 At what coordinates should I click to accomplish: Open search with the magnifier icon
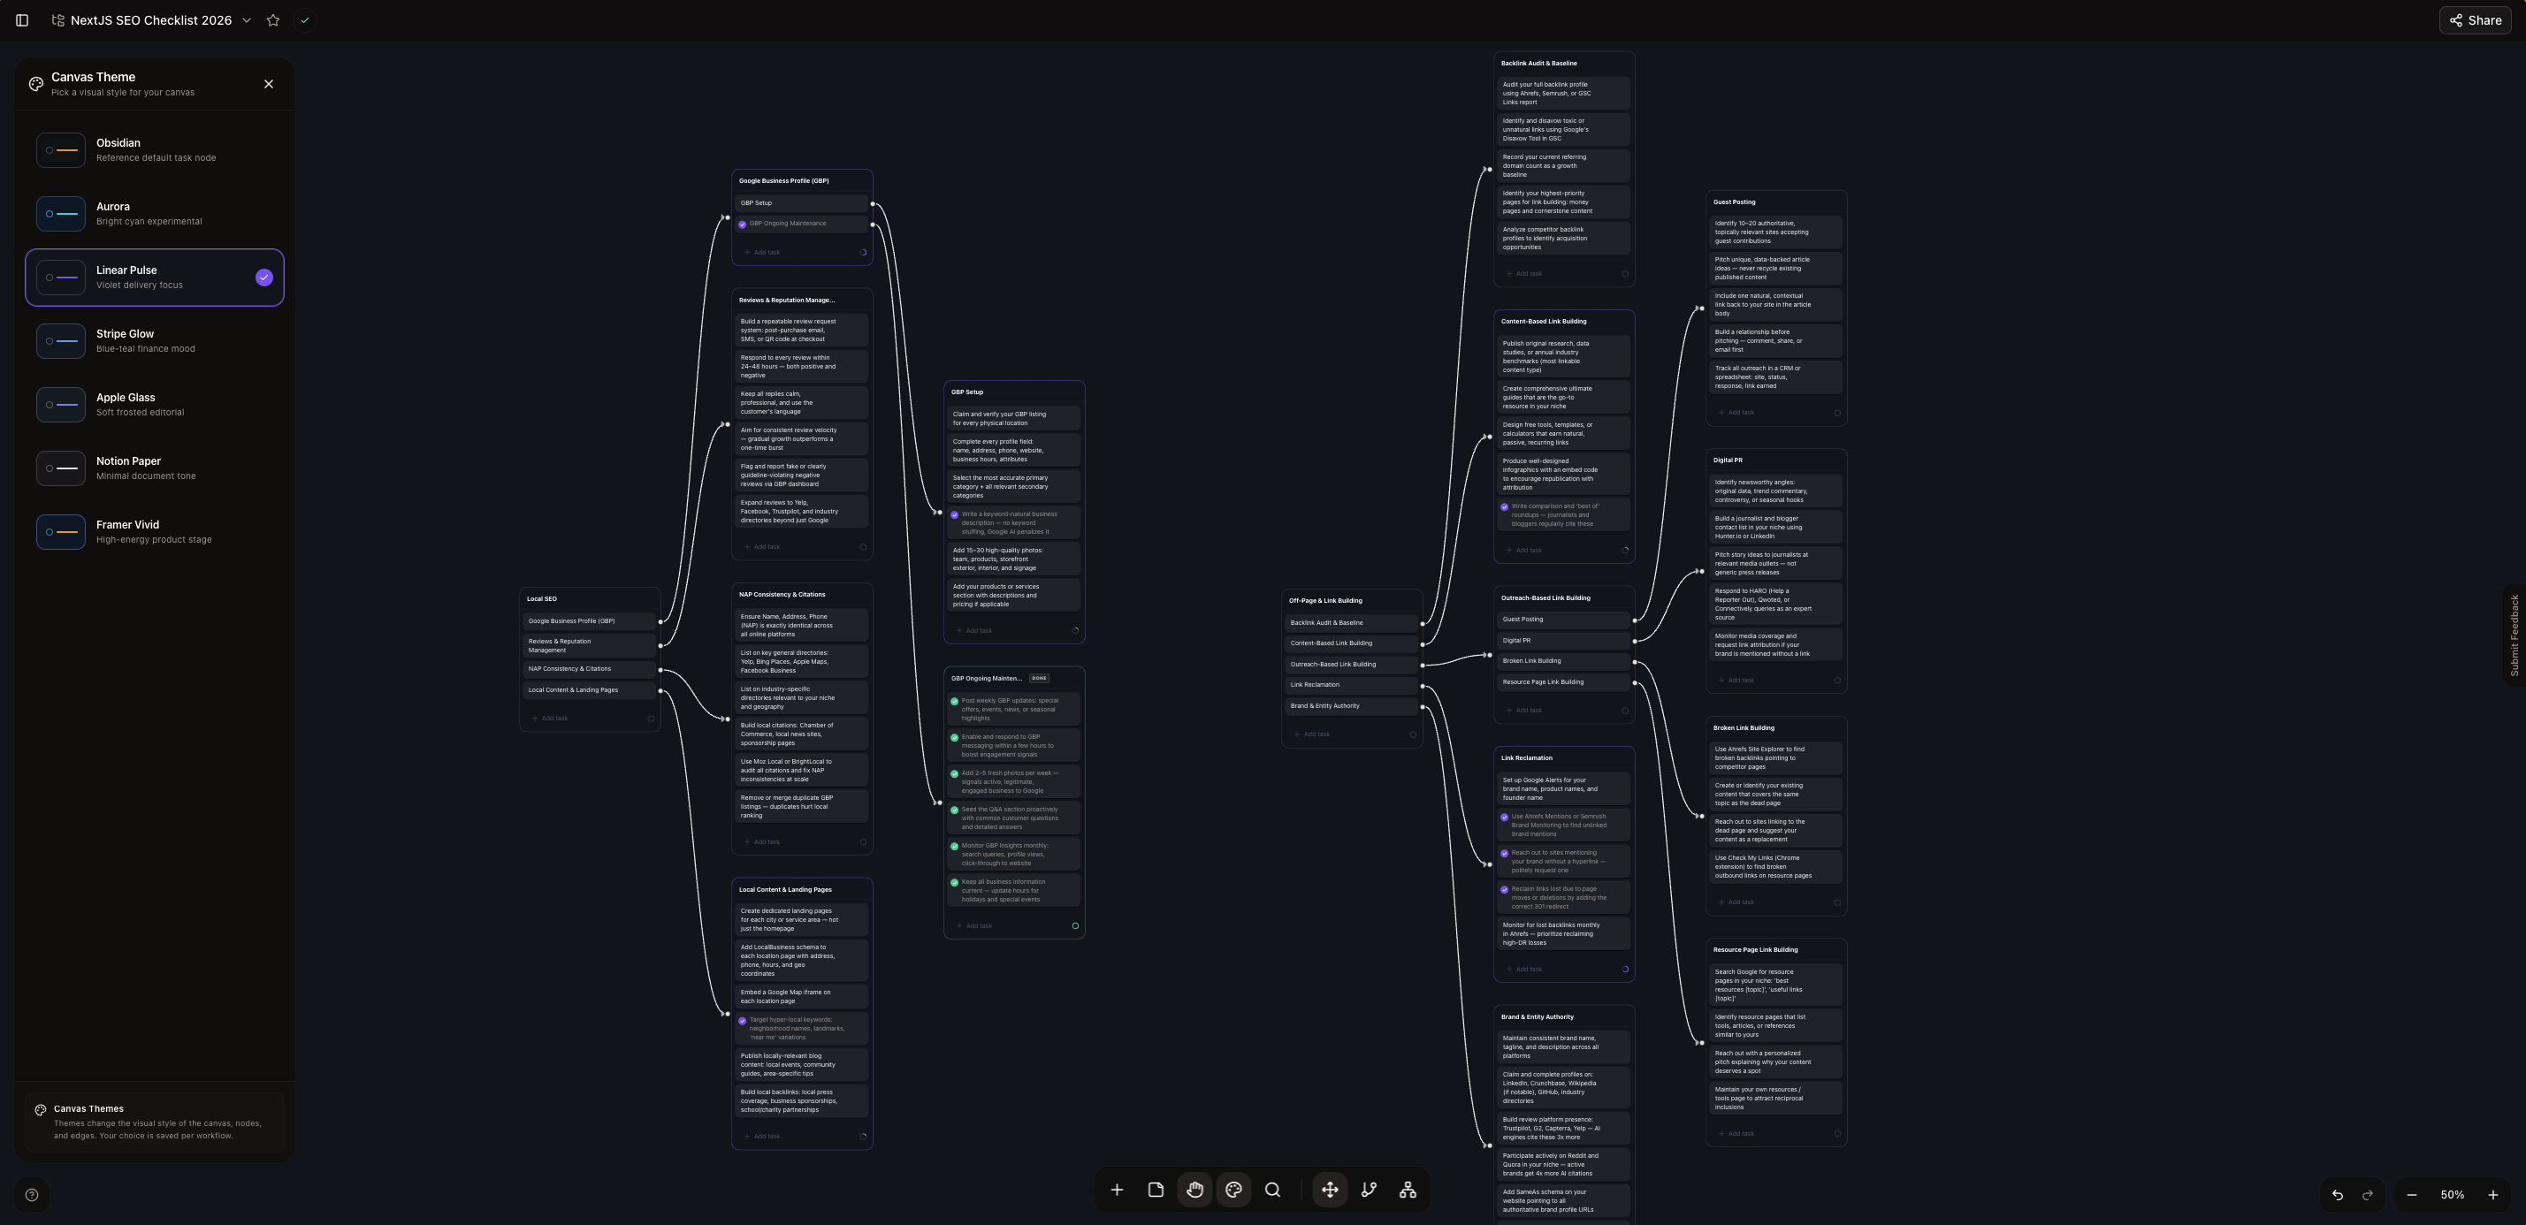pyautogui.click(x=1273, y=1190)
